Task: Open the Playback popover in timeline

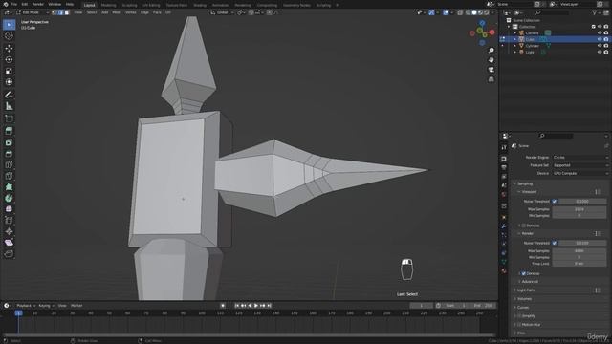Action: click(x=26, y=306)
